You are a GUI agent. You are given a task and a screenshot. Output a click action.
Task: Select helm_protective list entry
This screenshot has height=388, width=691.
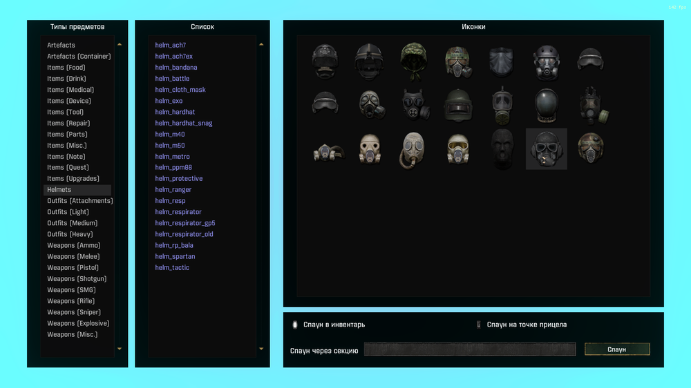click(x=178, y=179)
